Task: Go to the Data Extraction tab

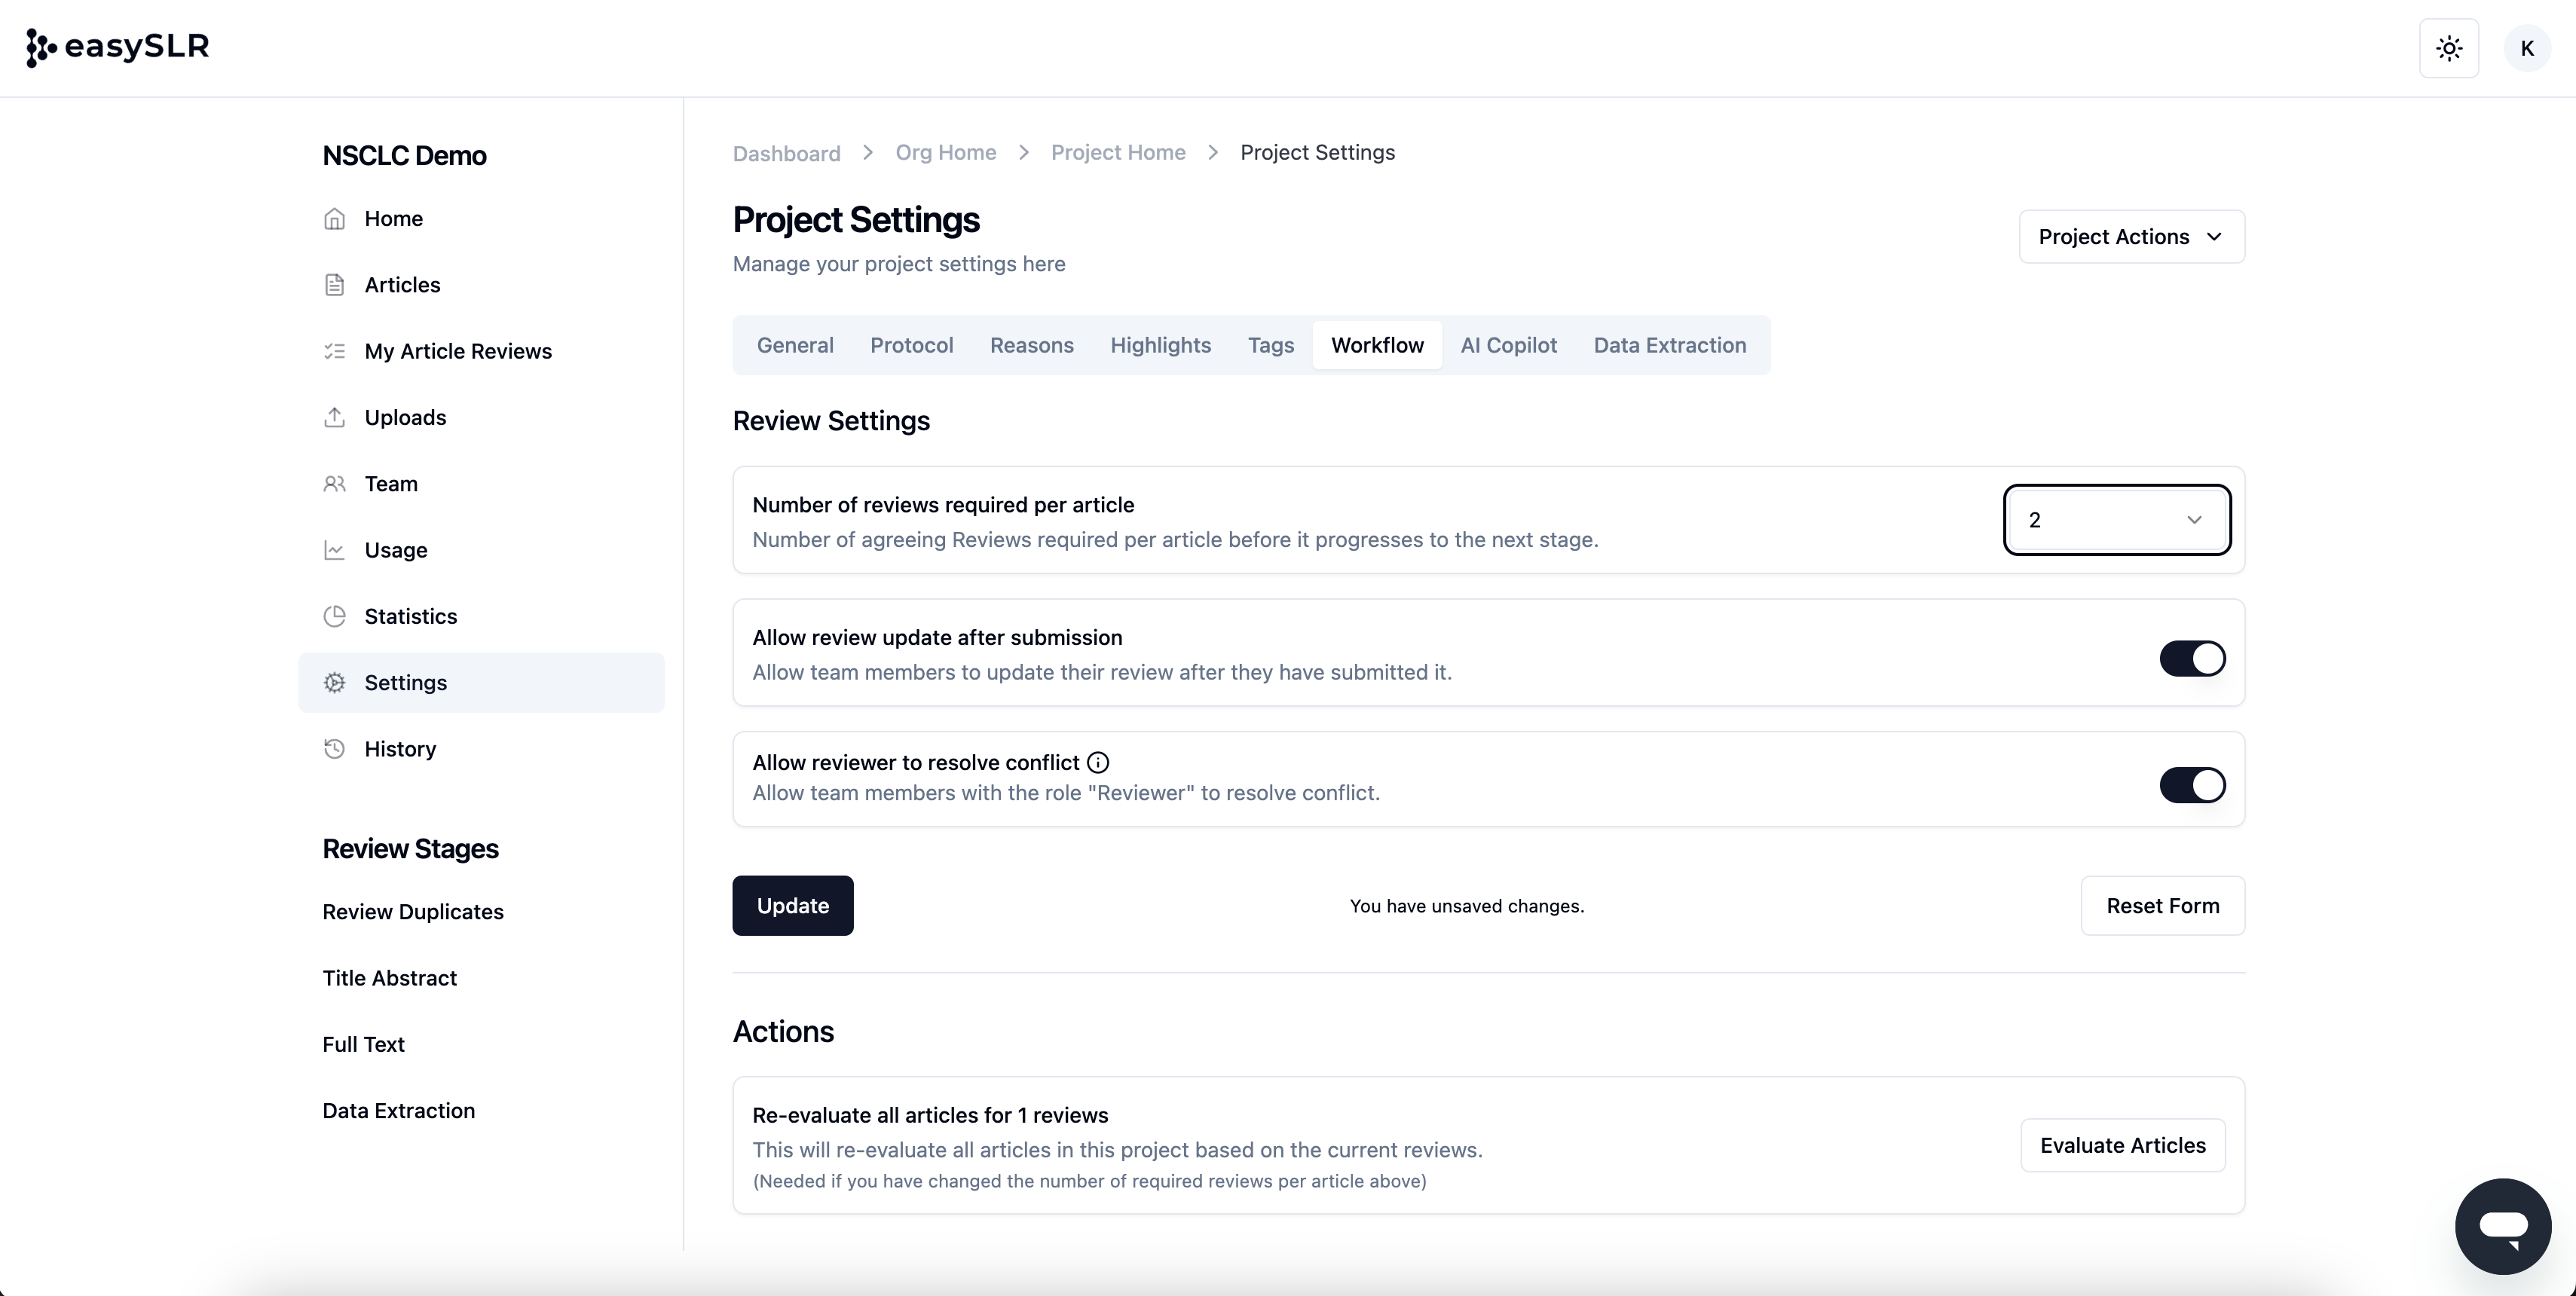Action: click(x=1669, y=345)
